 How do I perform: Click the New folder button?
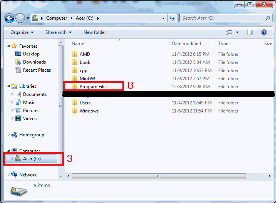[95, 32]
